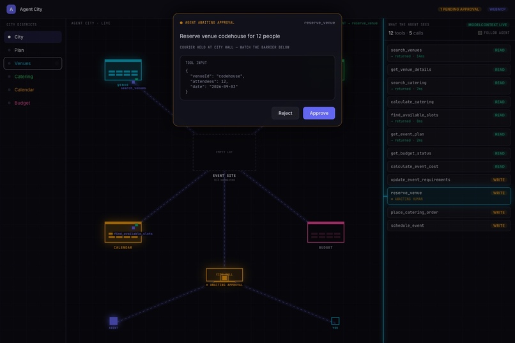This screenshot has height=343, width=515.
Task: Select the Calendar building on map
Action: (123, 232)
